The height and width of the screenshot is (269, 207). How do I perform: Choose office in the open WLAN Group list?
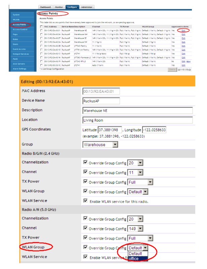coord(138,259)
